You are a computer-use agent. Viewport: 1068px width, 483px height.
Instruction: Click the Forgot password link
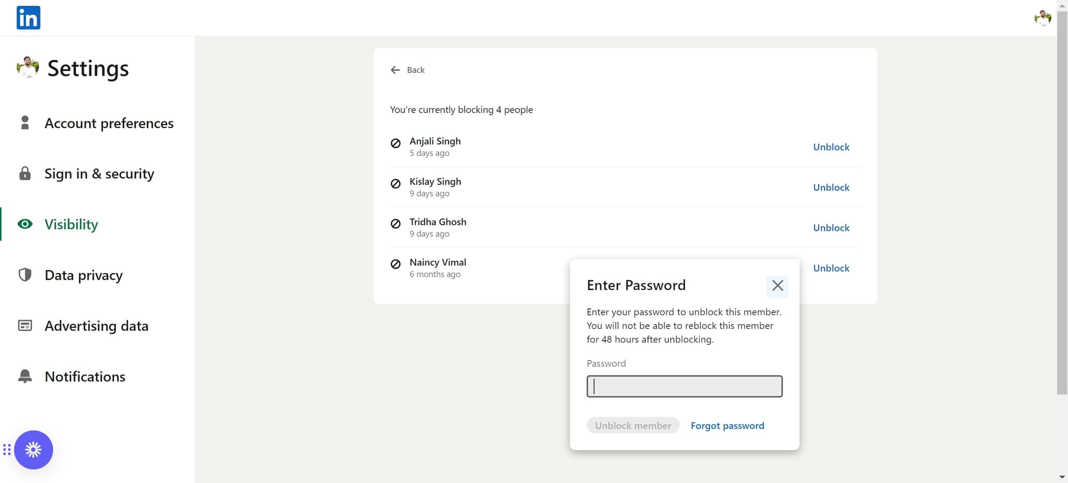point(727,426)
